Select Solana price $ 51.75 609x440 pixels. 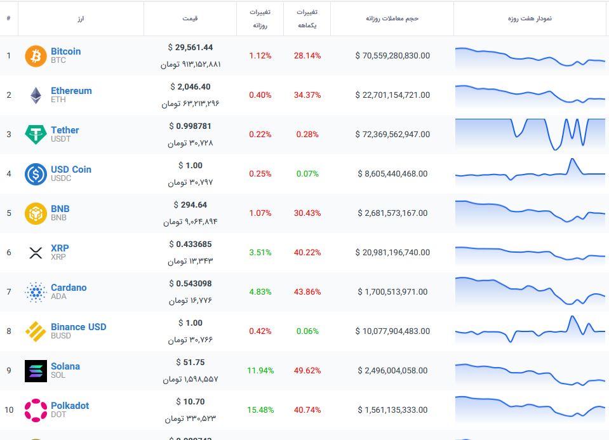coord(191,363)
